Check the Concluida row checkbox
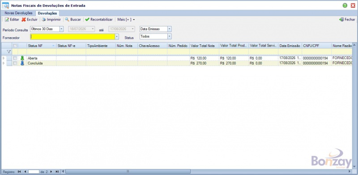The image size is (358, 175). click(x=15, y=63)
